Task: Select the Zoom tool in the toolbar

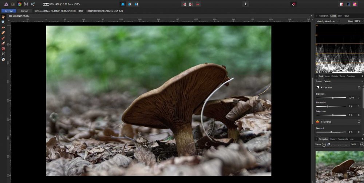Action: click(x=3, y=22)
